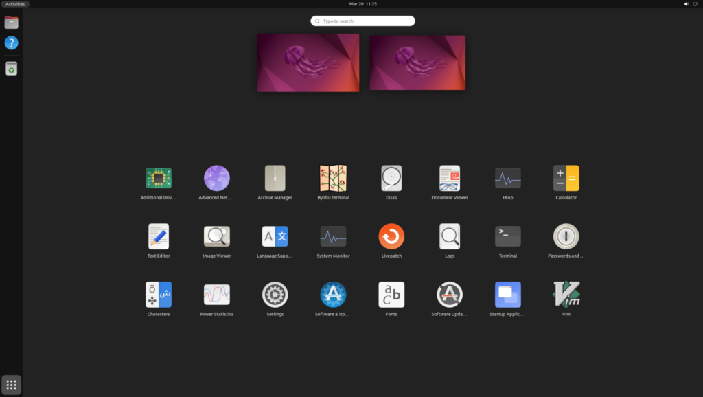The width and height of the screenshot is (703, 397).
Task: Open the Characters app
Action: point(159,295)
